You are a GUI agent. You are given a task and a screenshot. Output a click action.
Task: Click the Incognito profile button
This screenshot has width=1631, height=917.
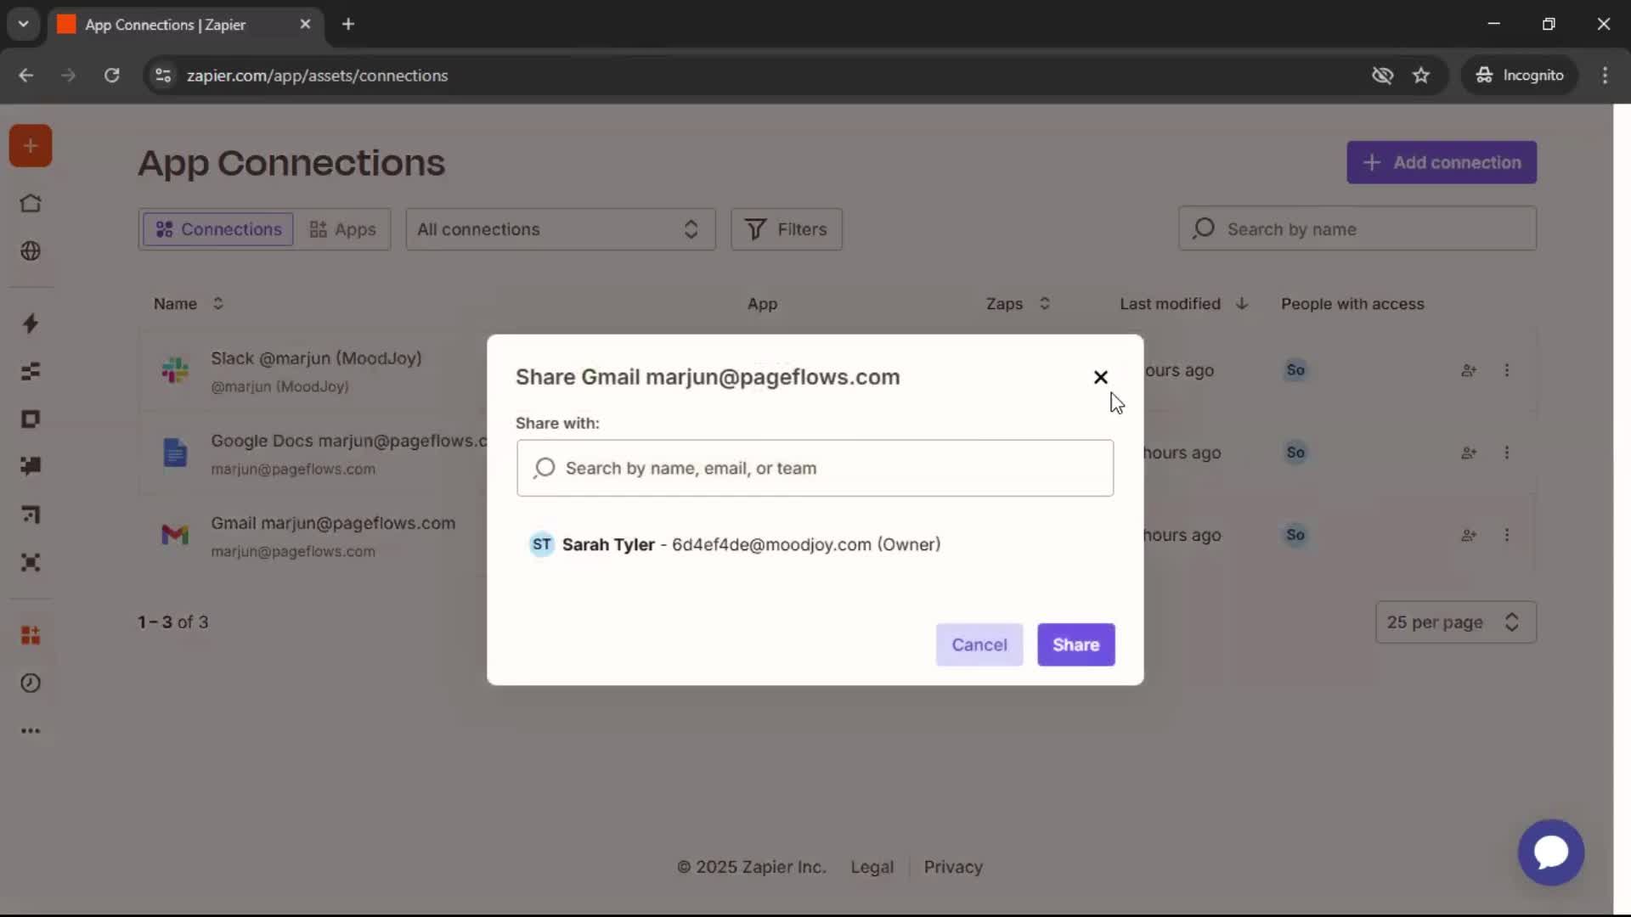pos(1519,76)
